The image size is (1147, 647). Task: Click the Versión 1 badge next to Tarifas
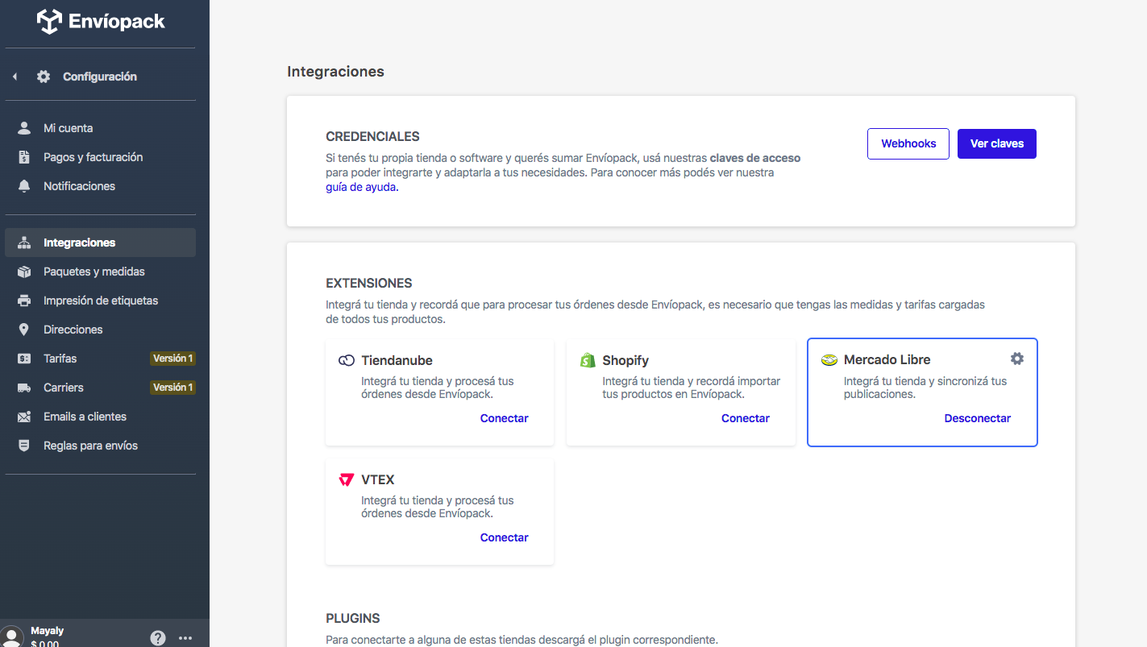tap(172, 359)
